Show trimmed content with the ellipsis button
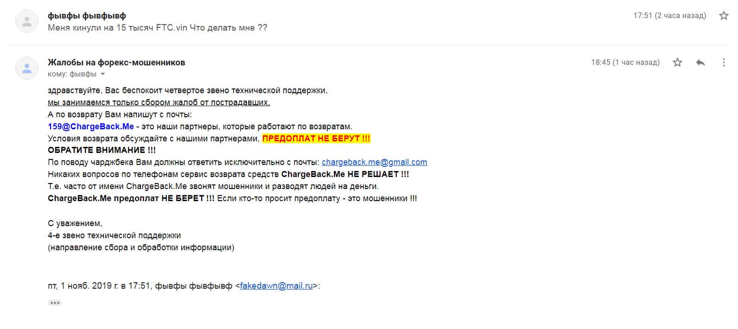The width and height of the screenshot is (738, 329). (x=55, y=303)
